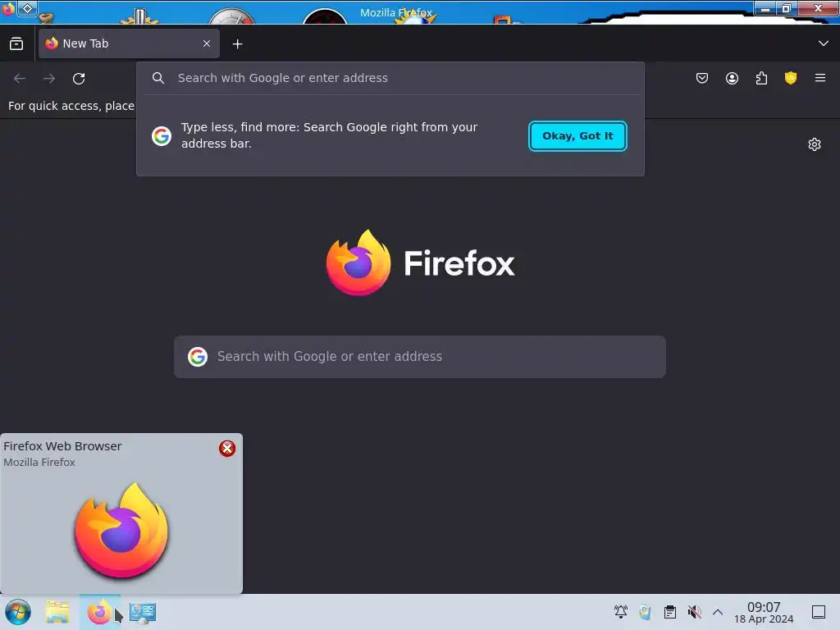Open a new tab with the plus button

(x=237, y=44)
